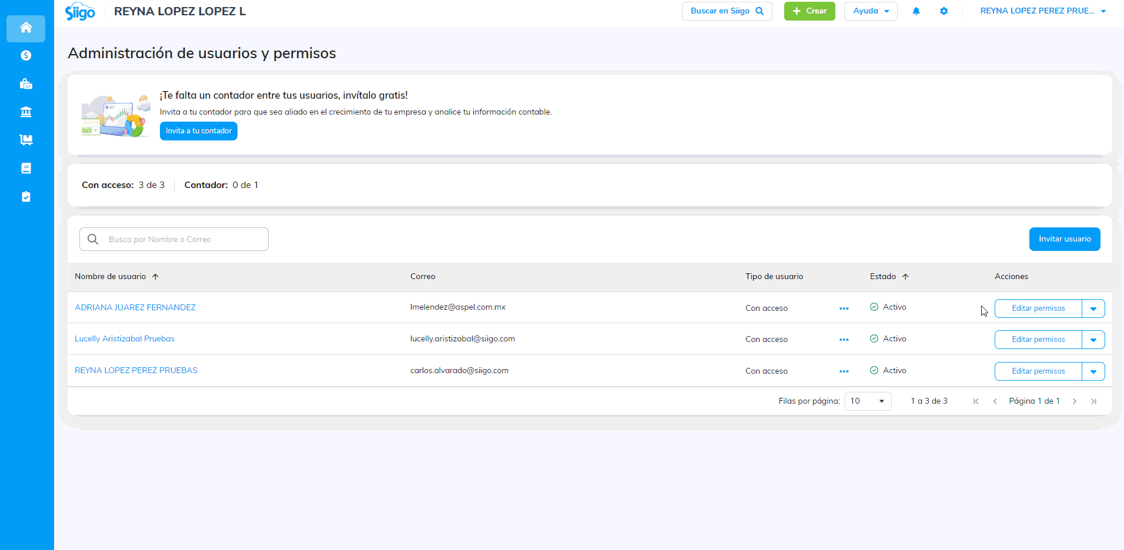This screenshot has width=1124, height=550.
Task: Expand the Ayuda dropdown
Action: point(870,11)
